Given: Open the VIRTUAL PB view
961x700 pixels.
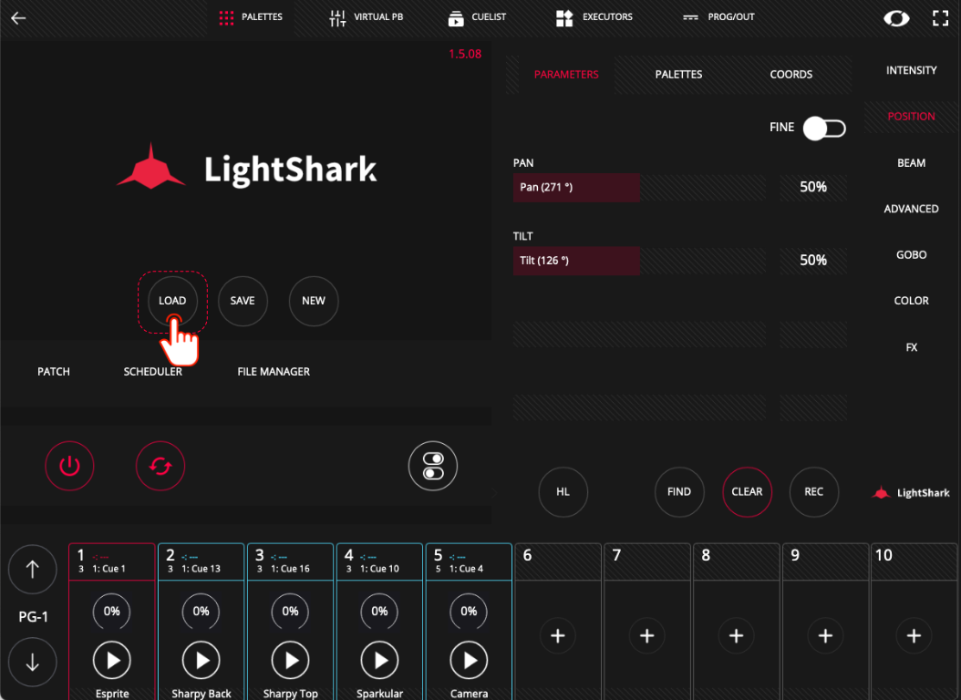Looking at the screenshot, I should (x=366, y=17).
